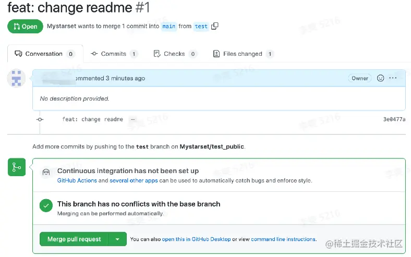The image size is (411, 257).
Task: Click 'Continuous integration has not been set up' heading
Action: [128, 171]
